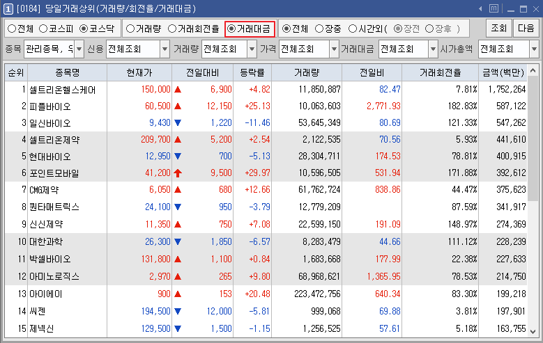Image resolution: width=543 pixels, height=343 pixels.
Task: Click the left arrow icon in title bar
Action: [x=480, y=9]
